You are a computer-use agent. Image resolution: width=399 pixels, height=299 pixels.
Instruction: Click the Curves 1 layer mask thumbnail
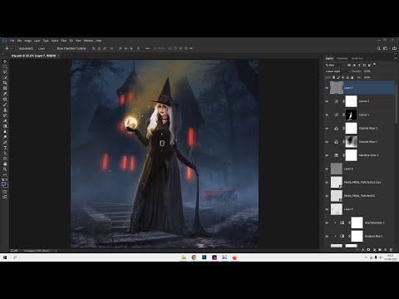351,115
